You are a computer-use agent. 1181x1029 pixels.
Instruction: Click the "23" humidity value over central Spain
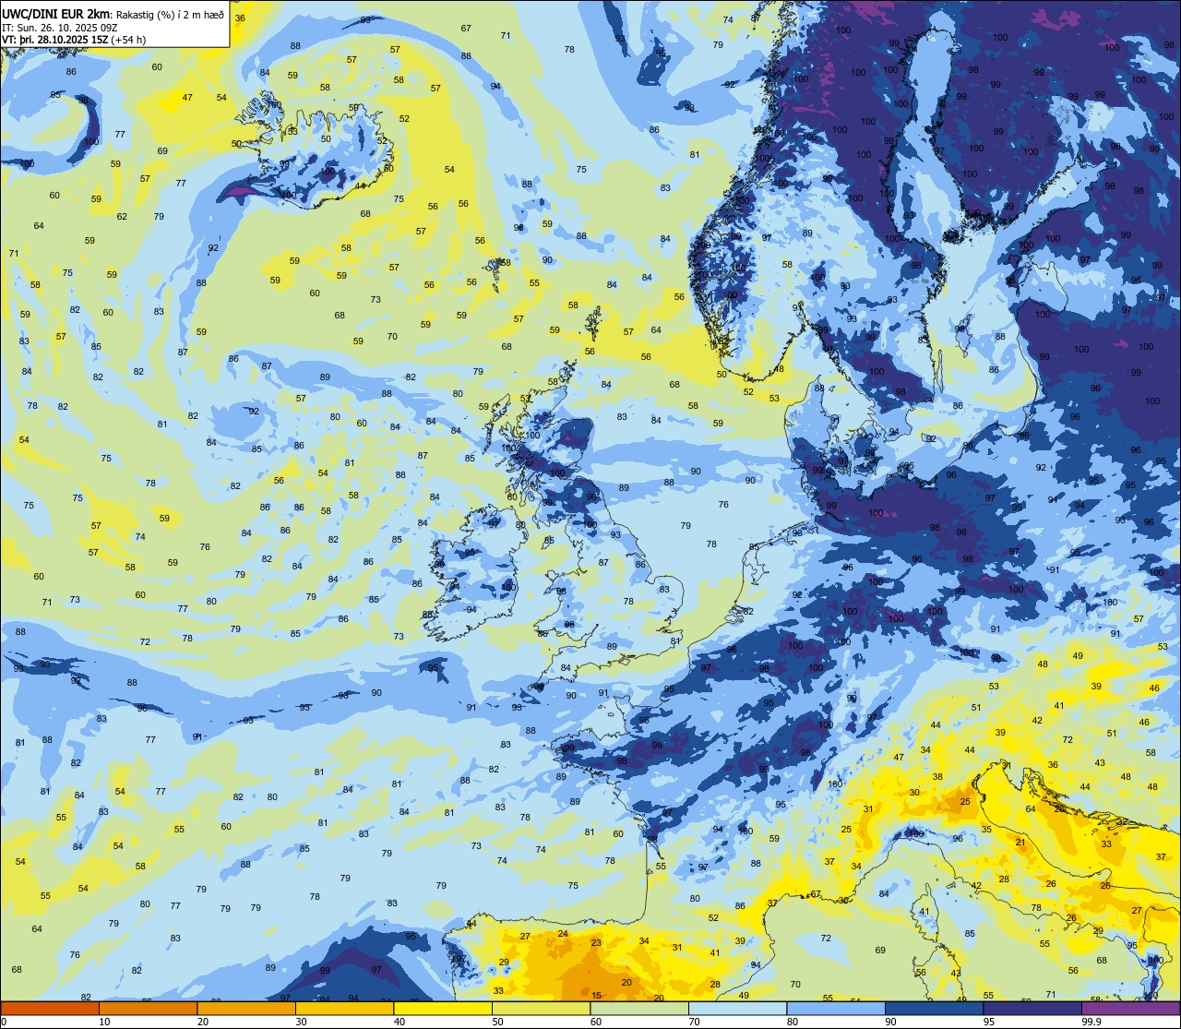(x=596, y=942)
